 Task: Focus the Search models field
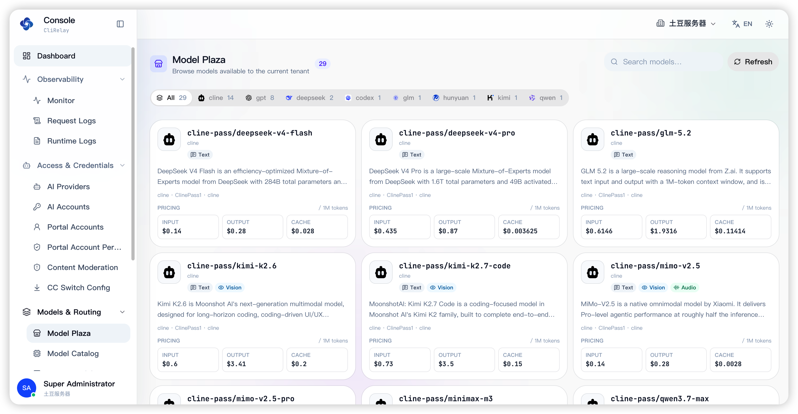click(x=664, y=62)
